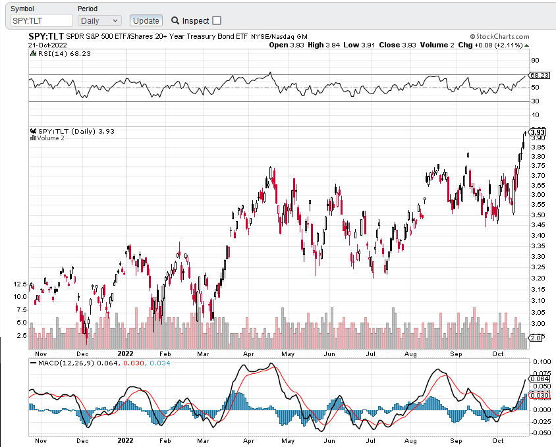Click the MACD signal 0.030 red axis label

pos(540,395)
